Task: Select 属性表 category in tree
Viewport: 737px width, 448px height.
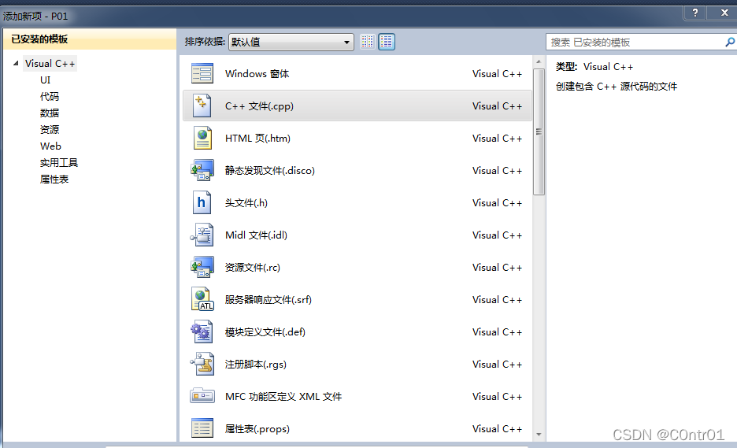Action: 54,179
